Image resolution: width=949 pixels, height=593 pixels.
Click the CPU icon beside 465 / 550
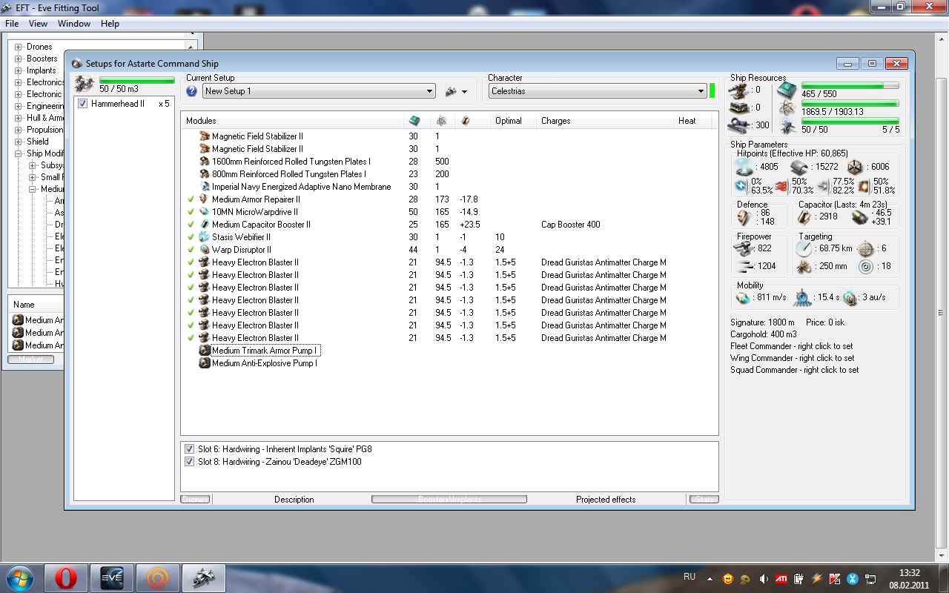(x=787, y=90)
